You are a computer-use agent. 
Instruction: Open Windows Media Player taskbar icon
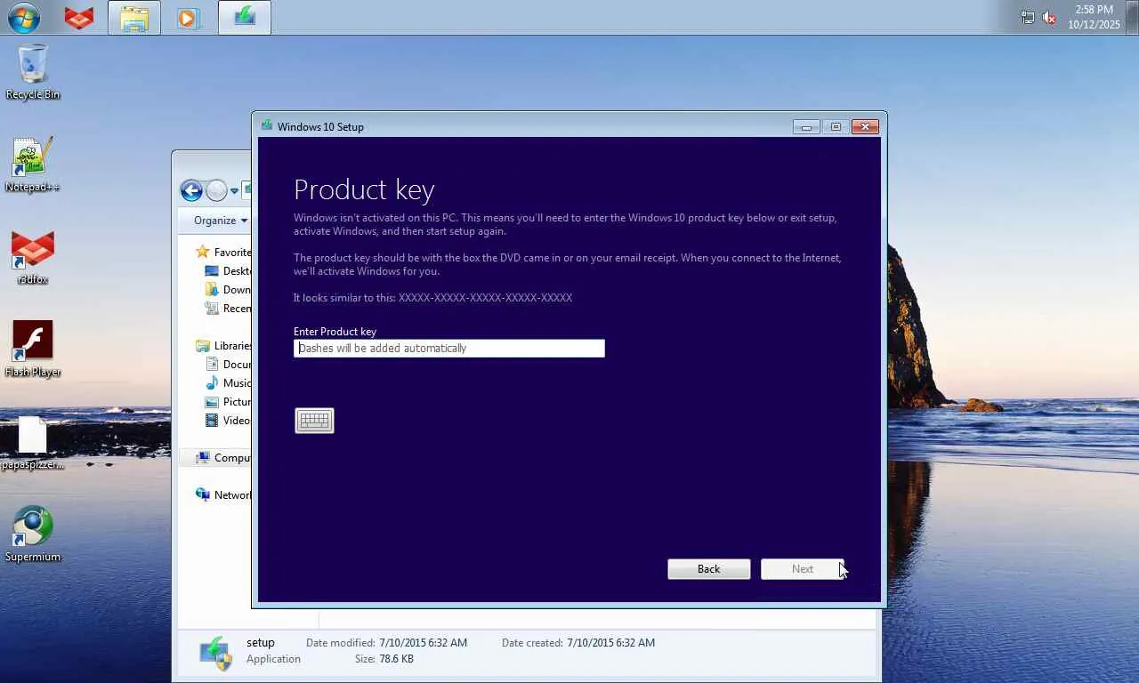pyautogui.click(x=189, y=18)
